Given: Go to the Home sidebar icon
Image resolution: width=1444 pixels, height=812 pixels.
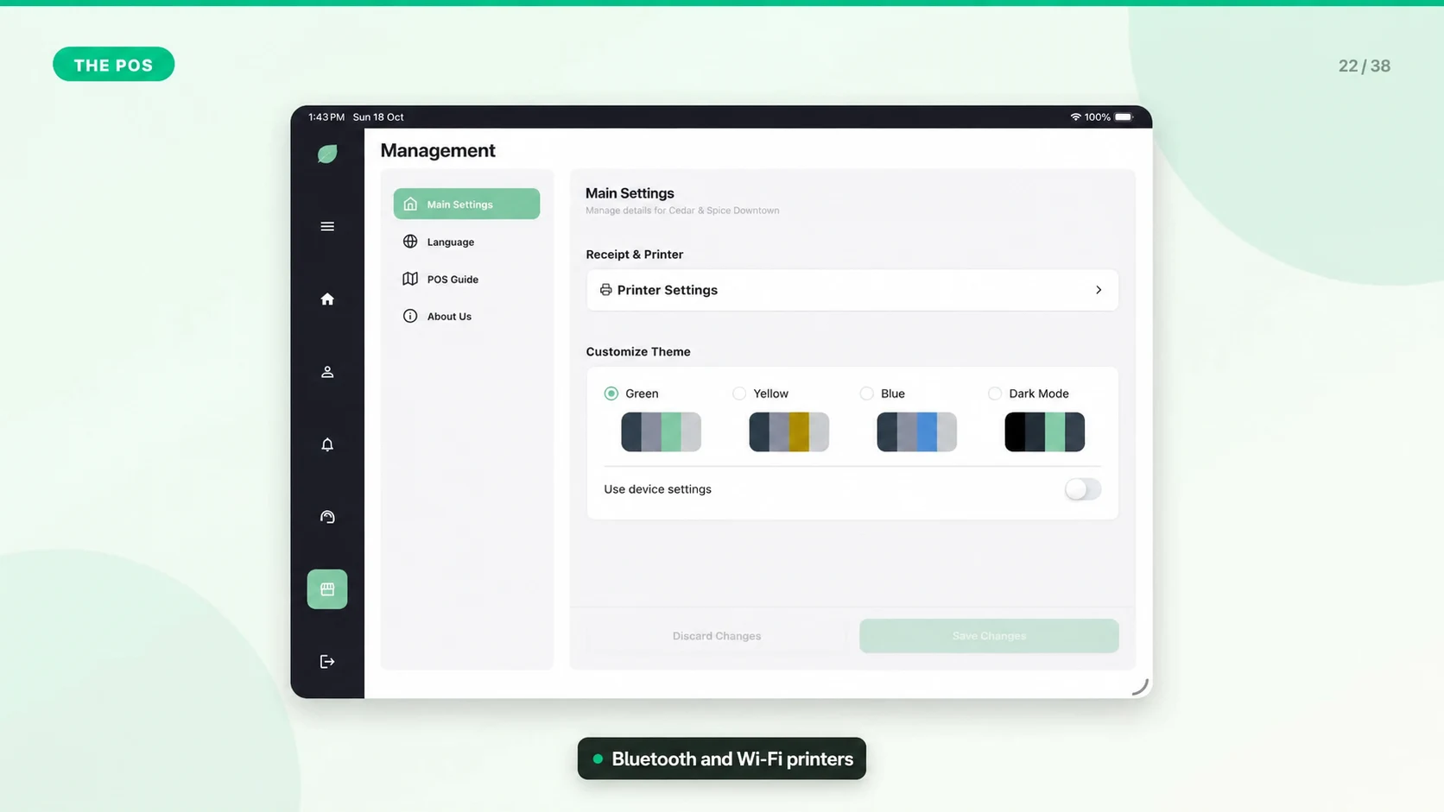Looking at the screenshot, I should 327,299.
